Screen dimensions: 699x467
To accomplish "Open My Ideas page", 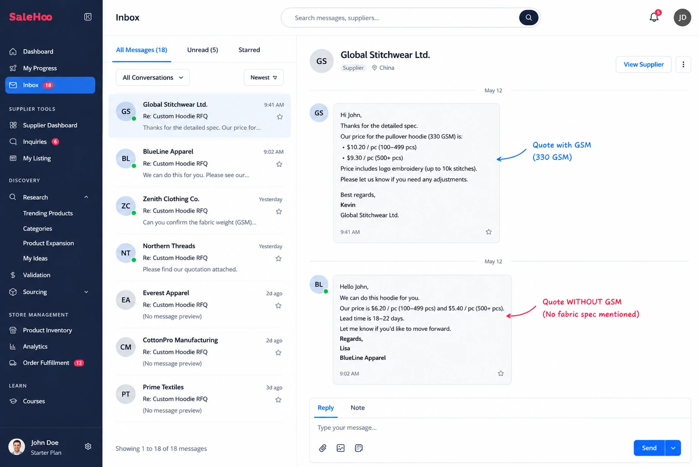I will coord(35,258).
